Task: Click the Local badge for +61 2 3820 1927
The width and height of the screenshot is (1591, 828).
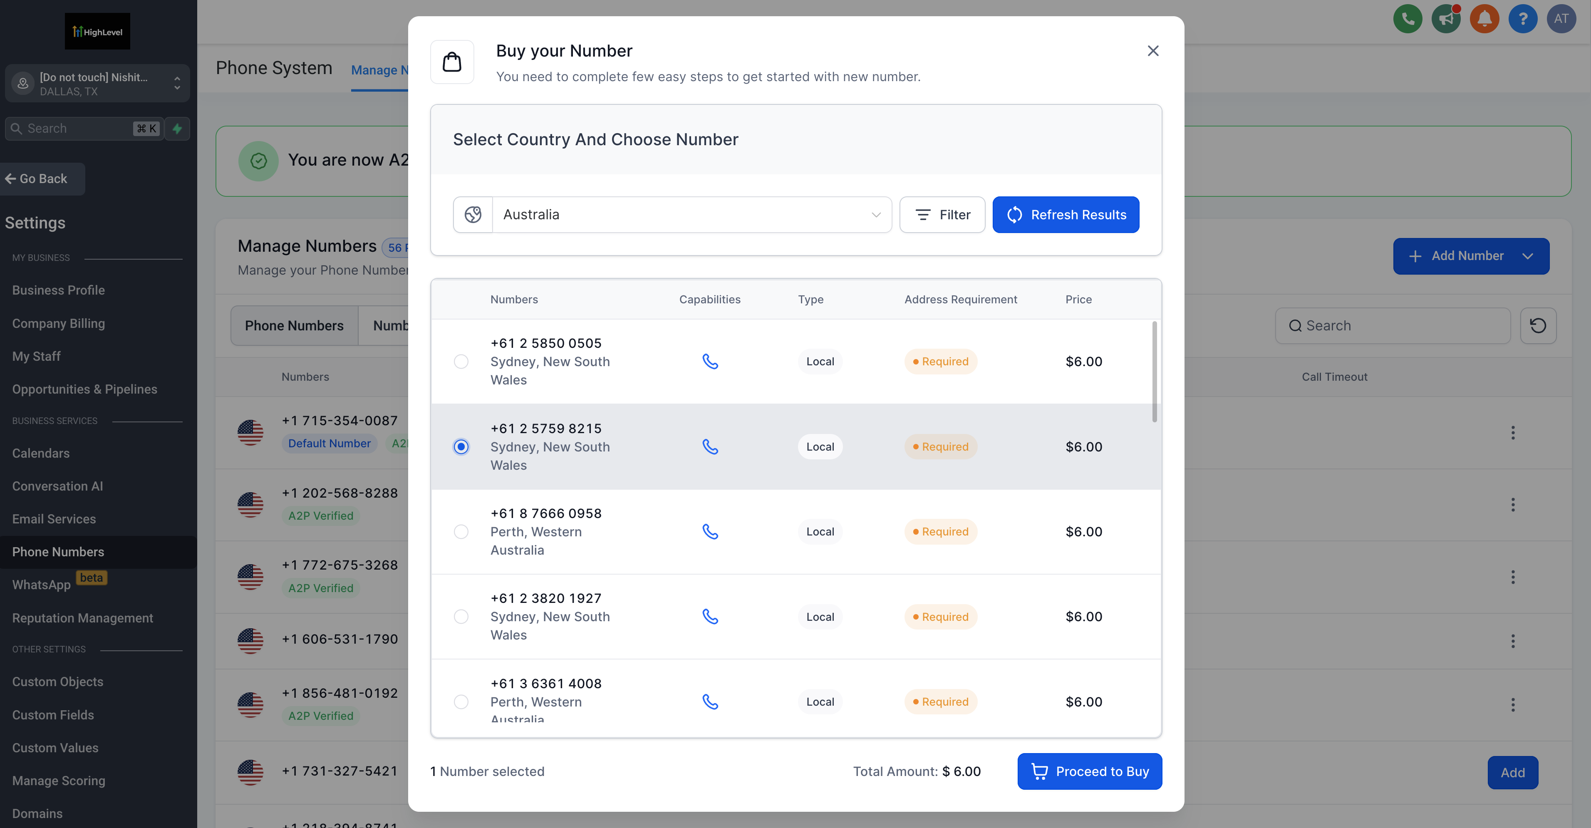Action: coord(820,616)
